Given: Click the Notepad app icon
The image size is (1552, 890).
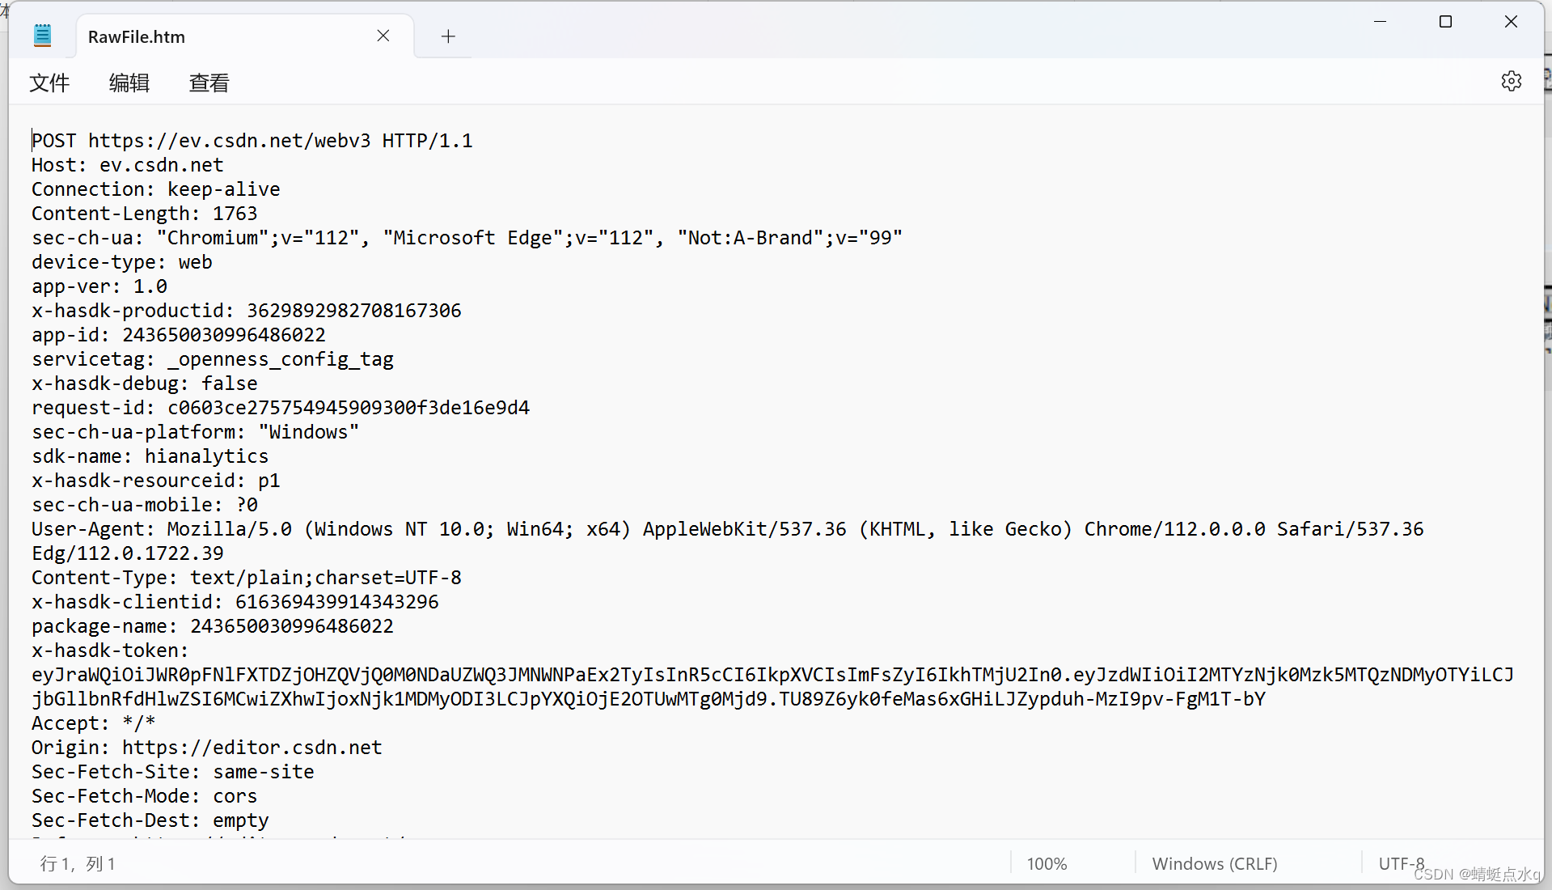Looking at the screenshot, I should point(43,36).
